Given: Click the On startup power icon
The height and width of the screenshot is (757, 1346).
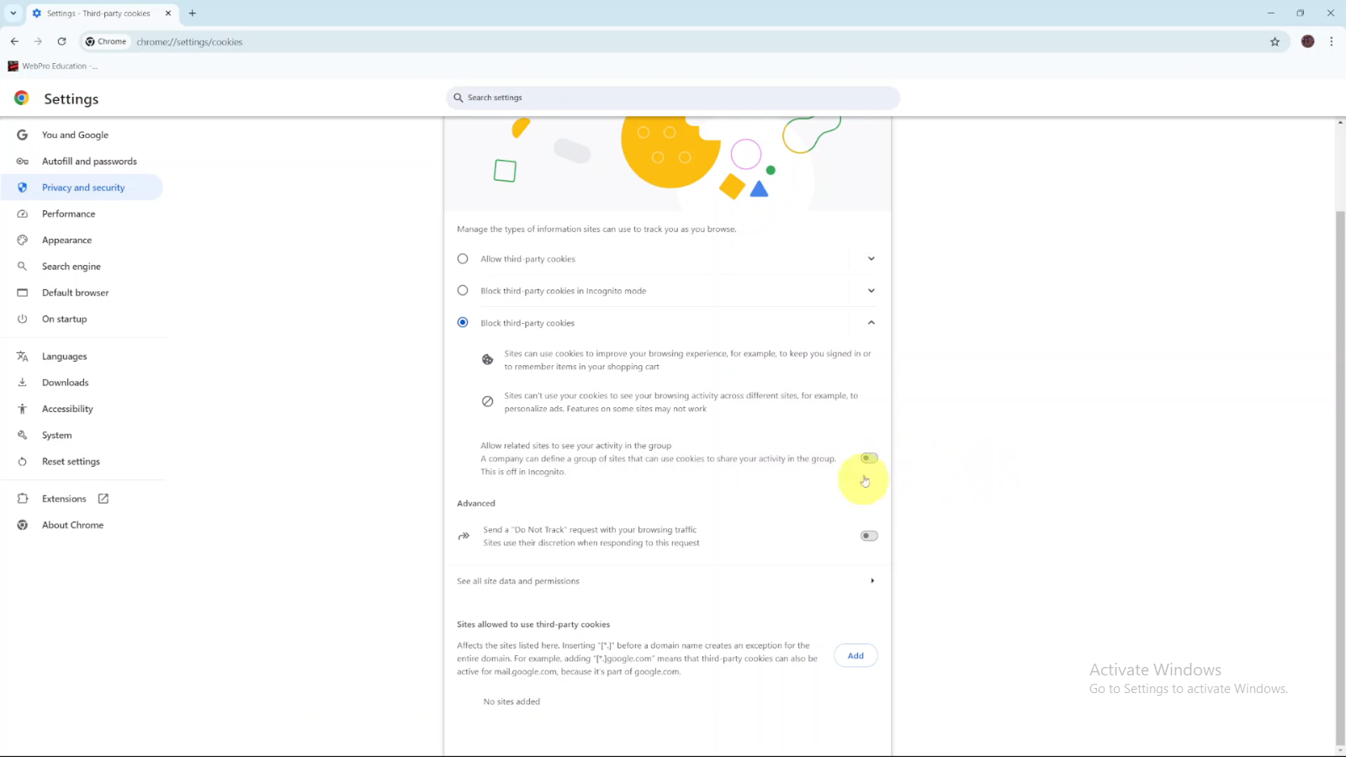Looking at the screenshot, I should coord(23,319).
